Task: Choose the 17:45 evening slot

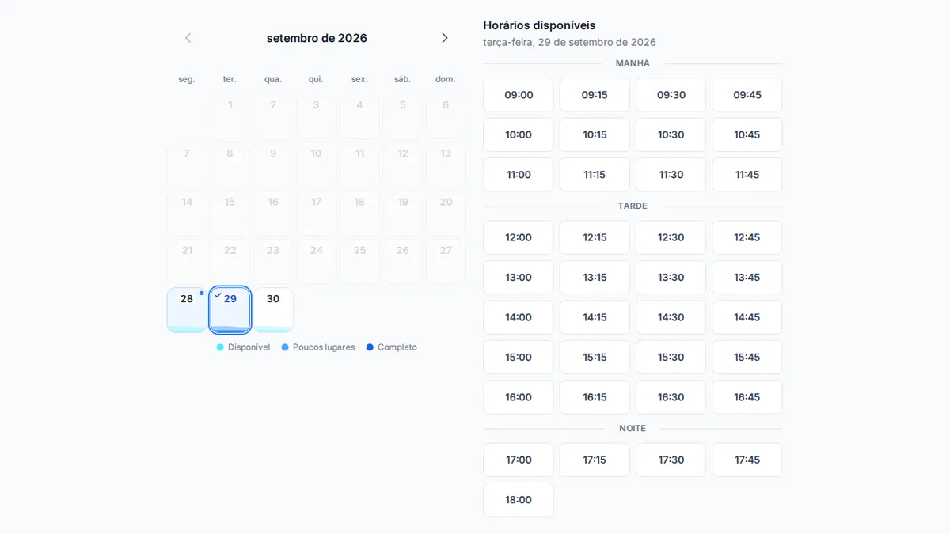Action: tap(747, 460)
